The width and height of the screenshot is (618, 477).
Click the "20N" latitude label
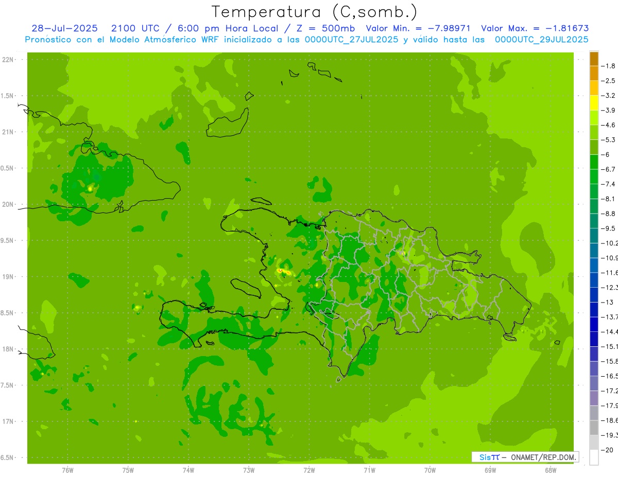(x=8, y=204)
